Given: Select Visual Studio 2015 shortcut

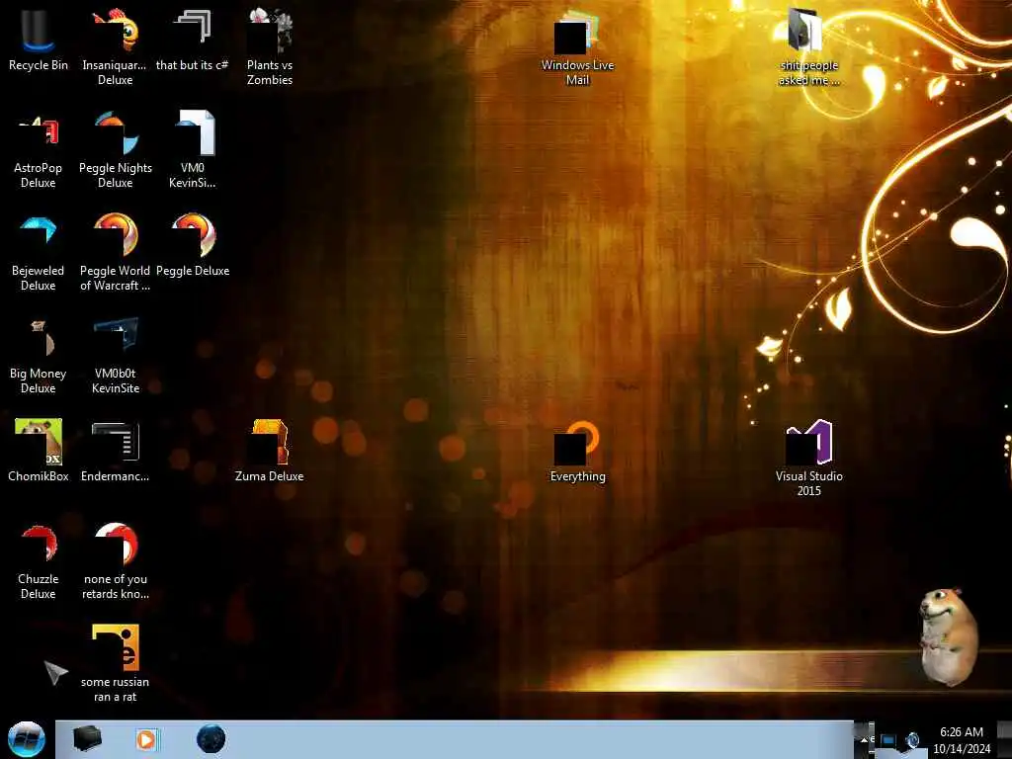Looking at the screenshot, I should point(808,459).
